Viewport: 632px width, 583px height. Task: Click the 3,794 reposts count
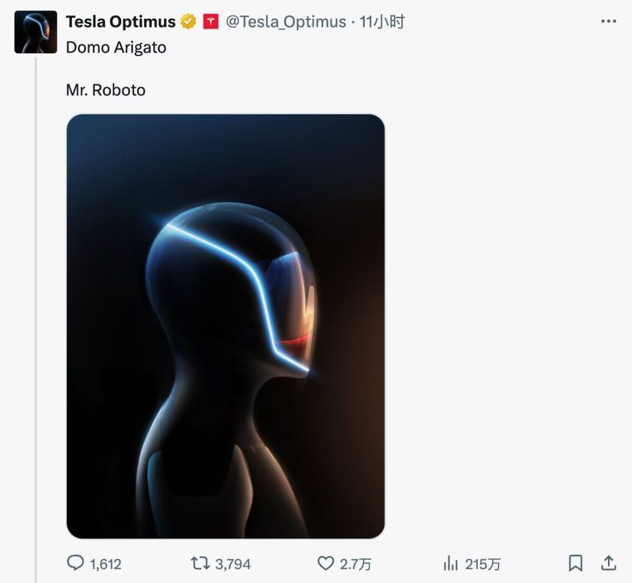pos(233,564)
